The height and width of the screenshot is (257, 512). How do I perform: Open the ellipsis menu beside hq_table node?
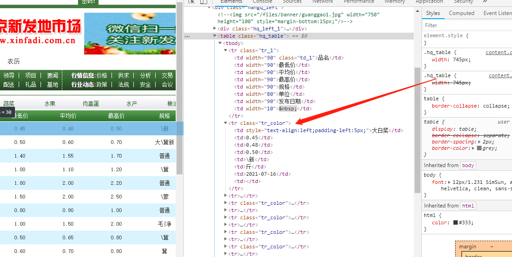[x=188, y=36]
